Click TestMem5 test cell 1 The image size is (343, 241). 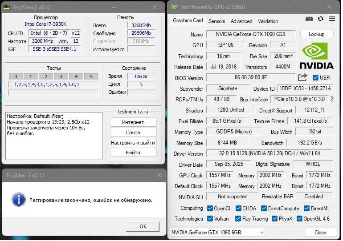31,76
